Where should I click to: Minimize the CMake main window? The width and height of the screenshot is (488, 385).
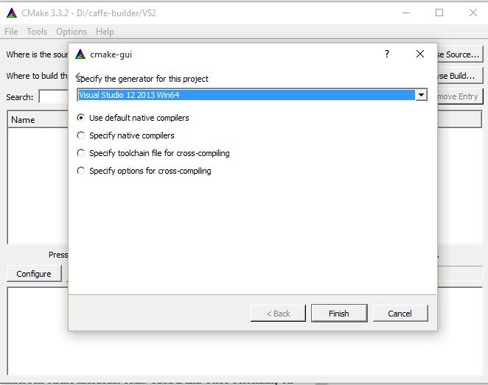[x=406, y=13]
